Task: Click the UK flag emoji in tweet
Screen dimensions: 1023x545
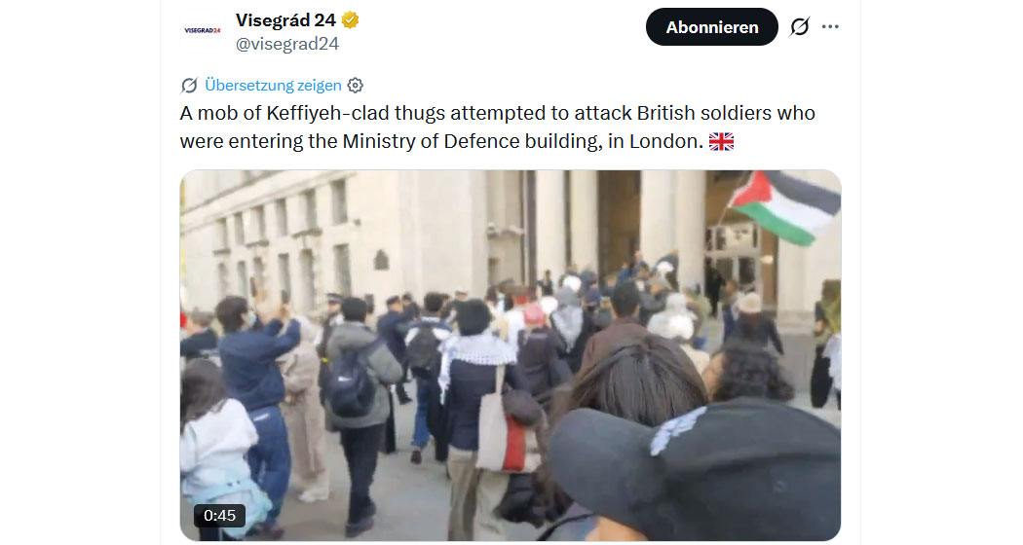Action: point(721,141)
